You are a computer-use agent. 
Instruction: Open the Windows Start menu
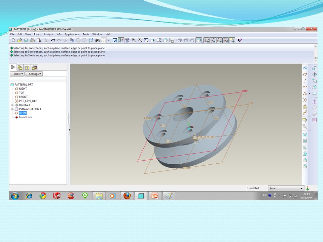[x=15, y=196]
